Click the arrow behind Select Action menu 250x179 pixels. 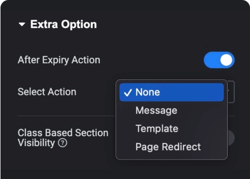click(229, 91)
